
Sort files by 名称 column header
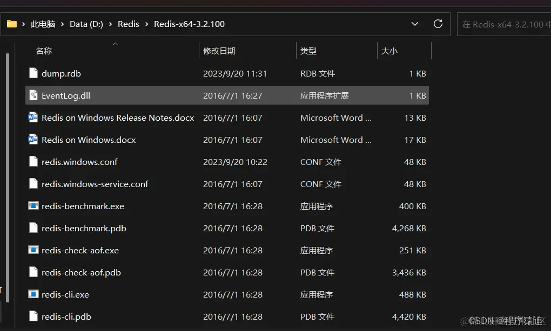44,51
